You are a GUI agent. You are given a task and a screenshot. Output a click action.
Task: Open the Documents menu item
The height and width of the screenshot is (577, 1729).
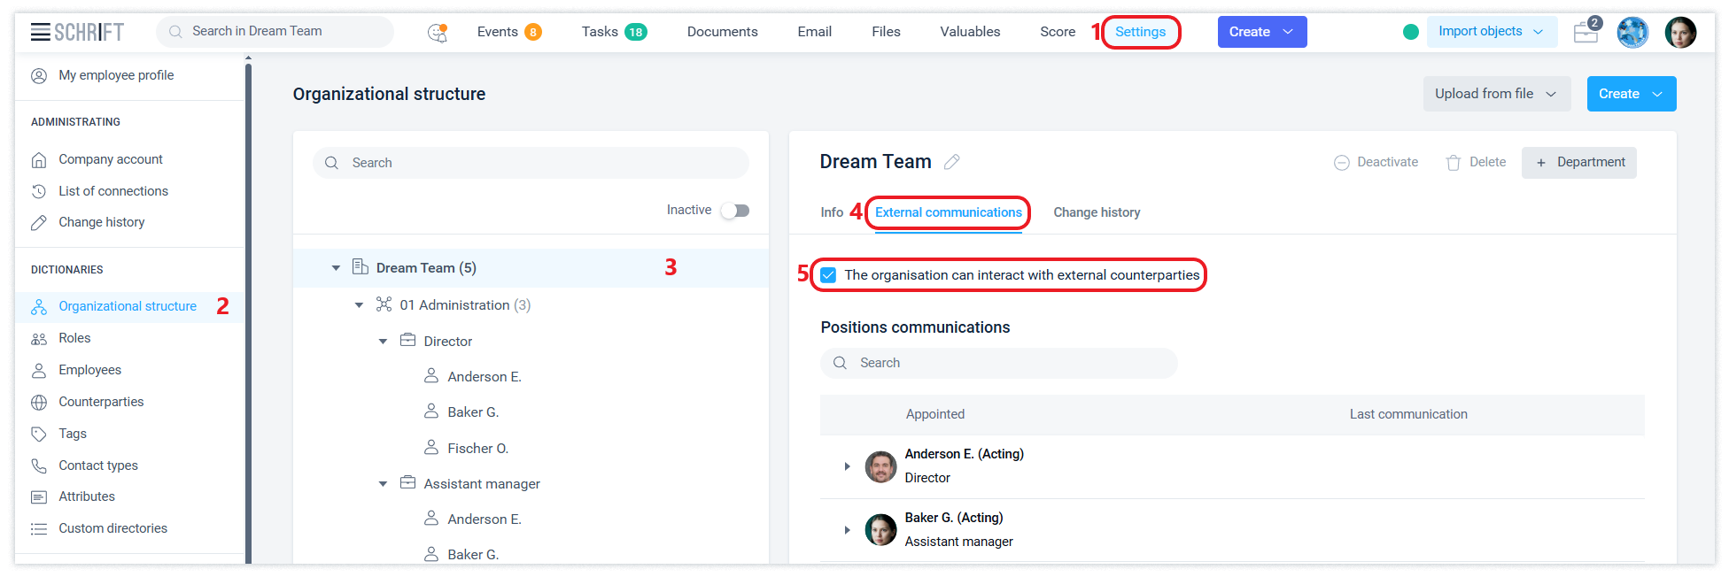[x=722, y=32]
